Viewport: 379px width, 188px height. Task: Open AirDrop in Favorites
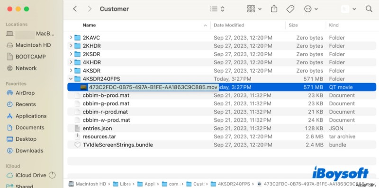[25, 93]
